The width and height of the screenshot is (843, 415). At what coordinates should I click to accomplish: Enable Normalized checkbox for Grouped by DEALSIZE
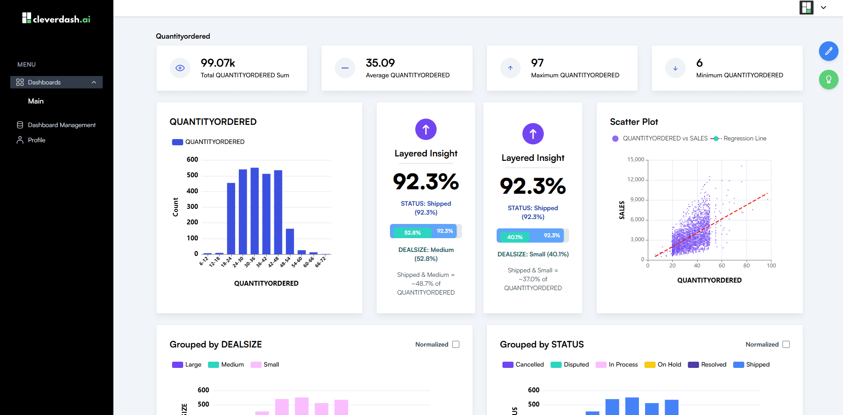(456, 344)
